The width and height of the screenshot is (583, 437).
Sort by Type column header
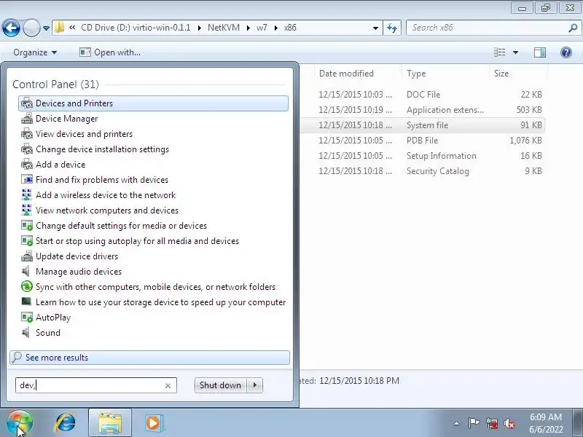point(445,74)
